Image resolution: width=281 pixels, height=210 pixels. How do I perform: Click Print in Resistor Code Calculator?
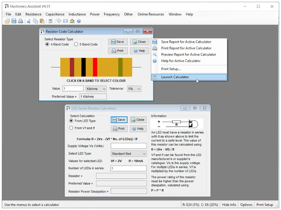coord(118,51)
